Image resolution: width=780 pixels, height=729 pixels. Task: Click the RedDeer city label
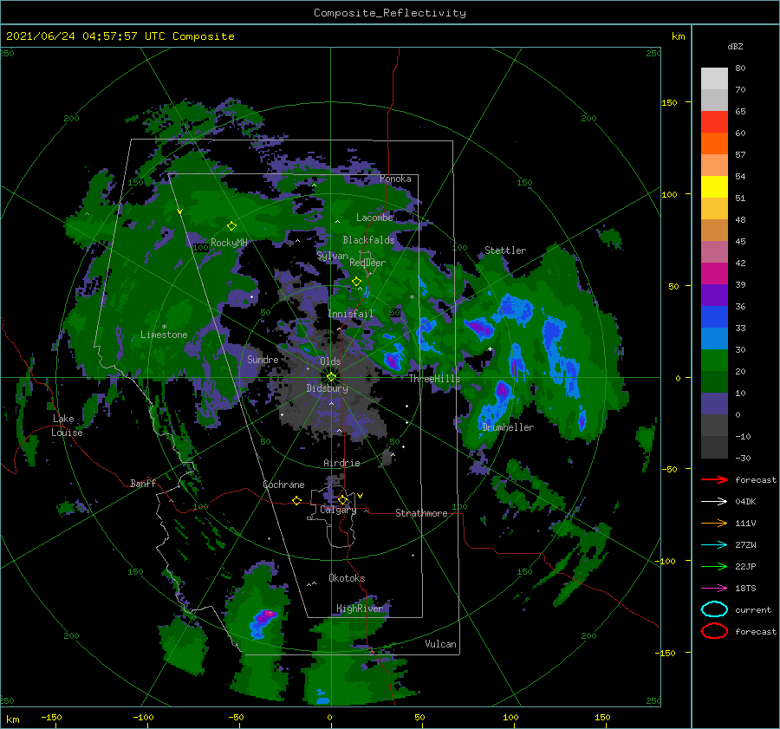click(367, 263)
